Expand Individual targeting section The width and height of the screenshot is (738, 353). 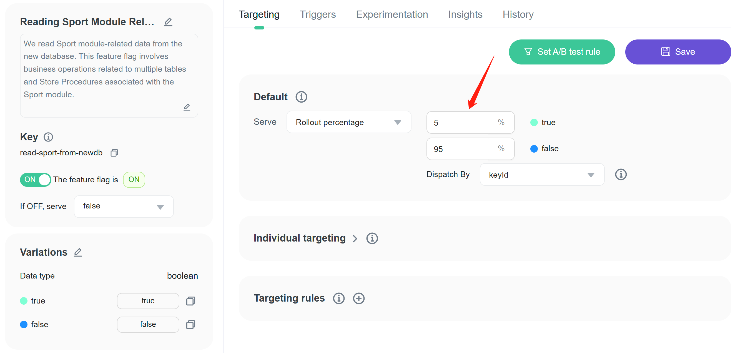coord(355,238)
